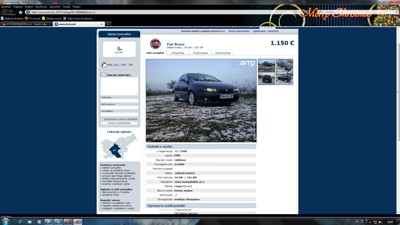Open a new tab with plus button
The width and height of the screenshot is (400, 225).
pos(108,24)
